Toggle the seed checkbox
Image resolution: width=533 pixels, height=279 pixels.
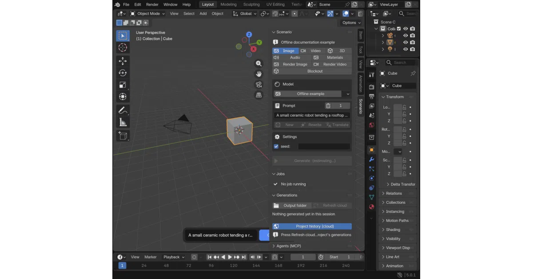coord(276,147)
